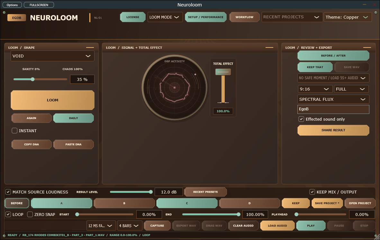Image resolution: width=380 pixels, height=240 pixels.
Task: Click the DSP Activity radar display
Action: click(175, 87)
